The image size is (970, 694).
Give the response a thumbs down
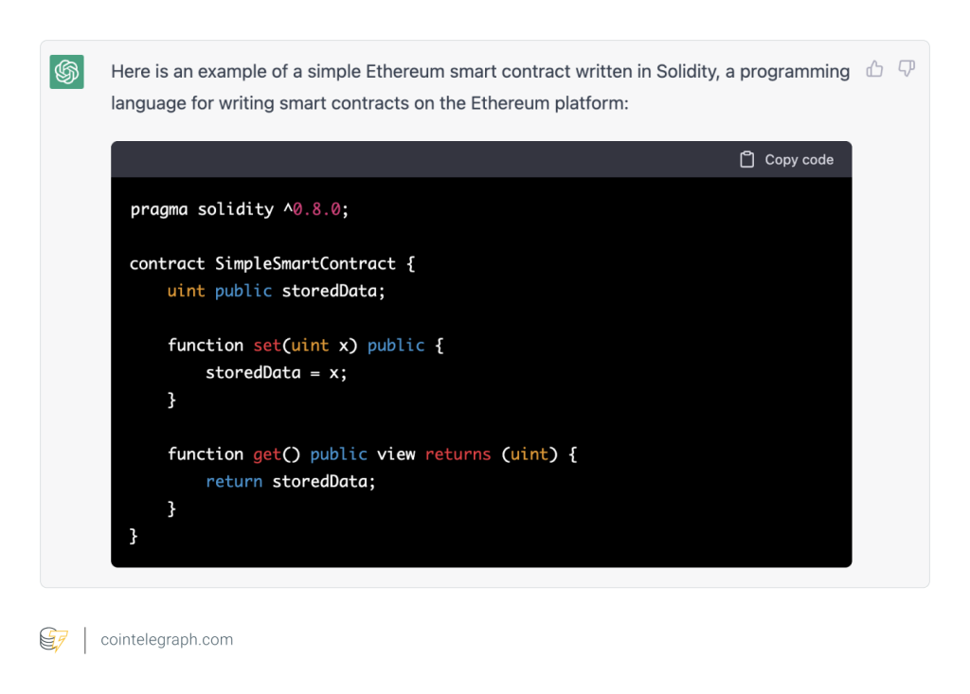[907, 69]
